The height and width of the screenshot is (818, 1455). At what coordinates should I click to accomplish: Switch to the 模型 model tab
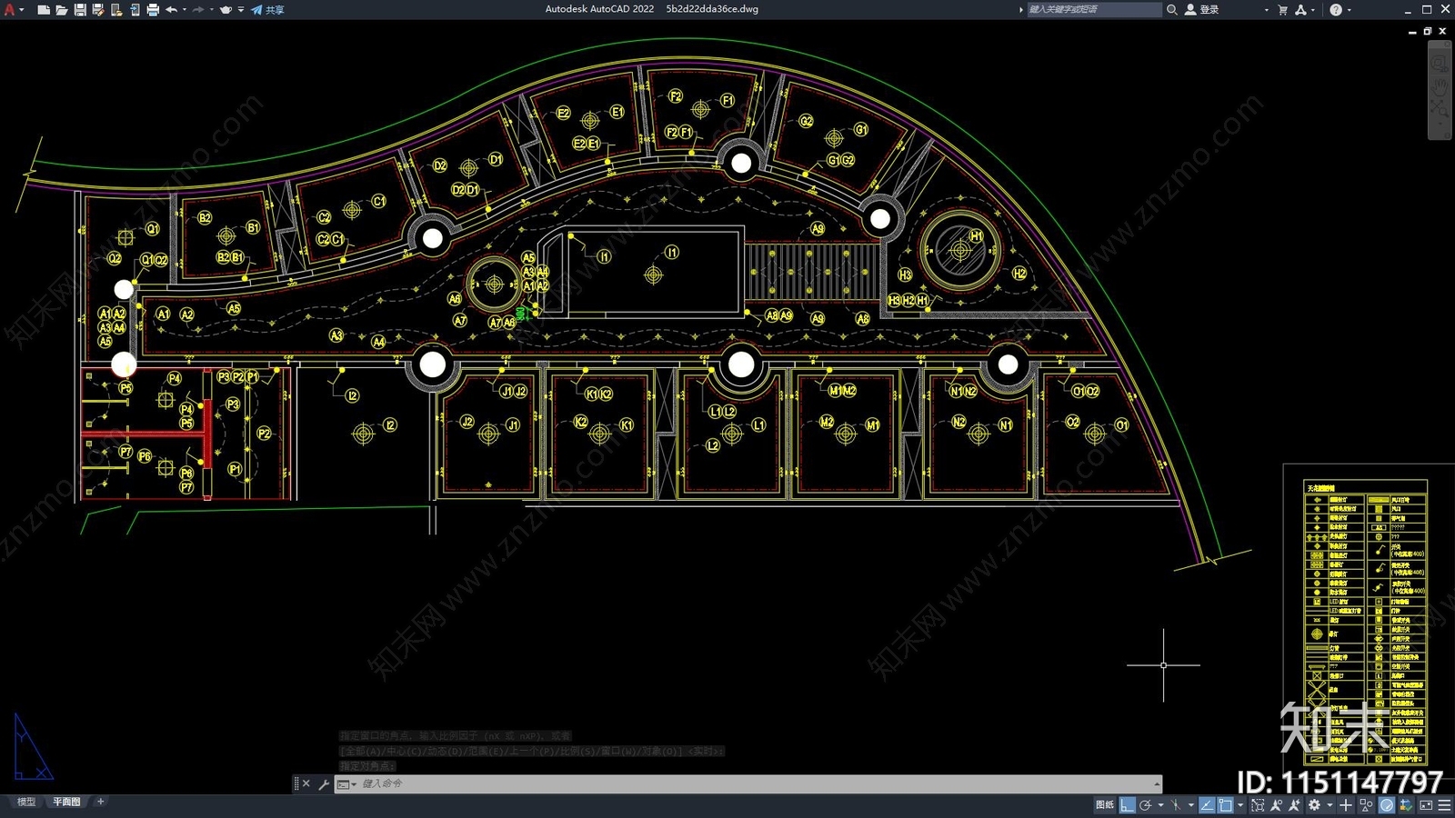(26, 802)
